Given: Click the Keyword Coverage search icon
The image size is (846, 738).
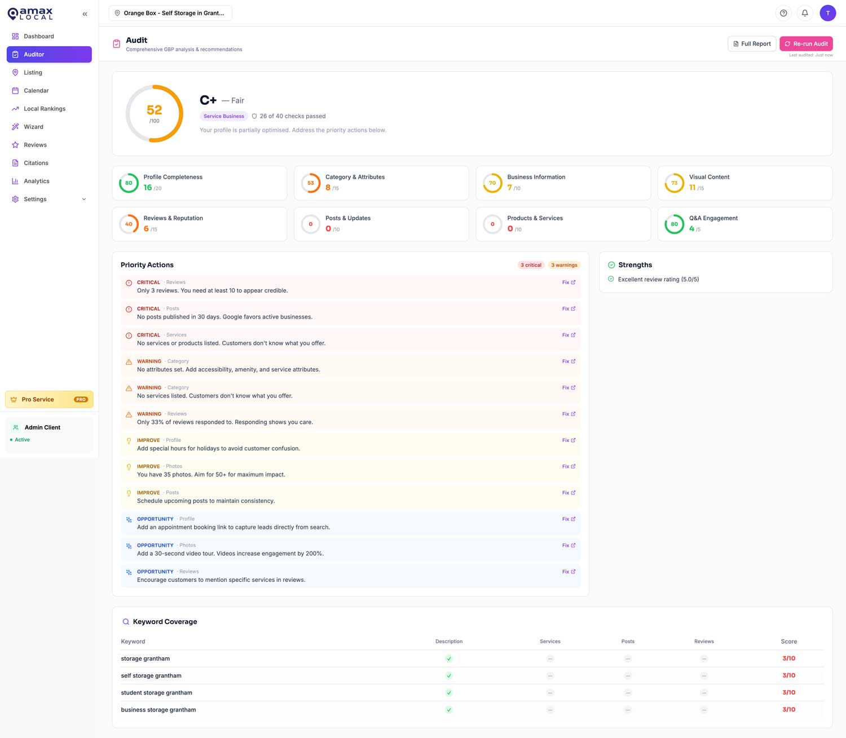Looking at the screenshot, I should [126, 622].
